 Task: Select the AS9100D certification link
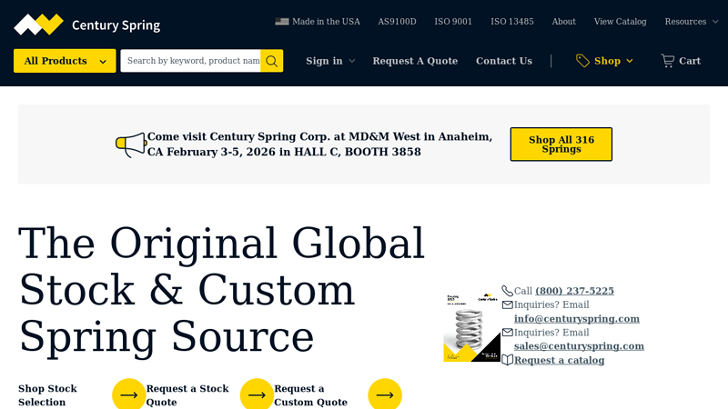click(397, 22)
